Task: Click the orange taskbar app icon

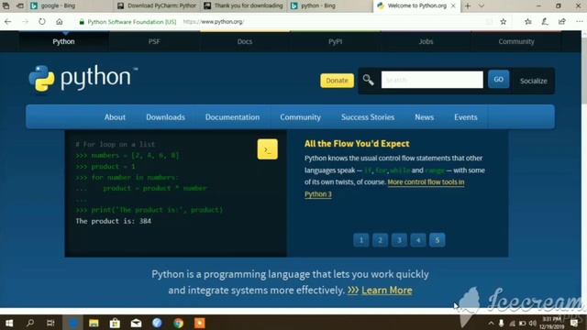Action: (200, 323)
